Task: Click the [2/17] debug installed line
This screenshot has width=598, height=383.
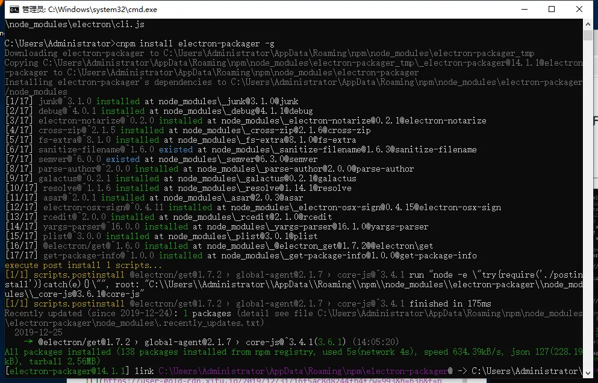Action: coord(159,111)
